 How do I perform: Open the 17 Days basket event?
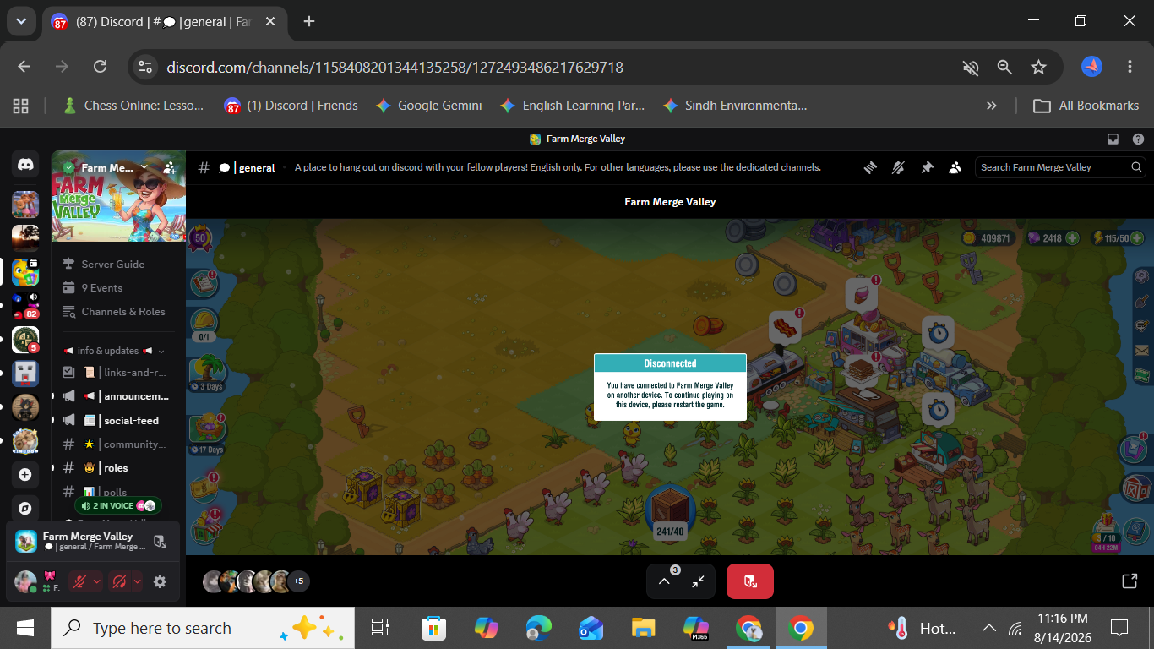click(207, 434)
